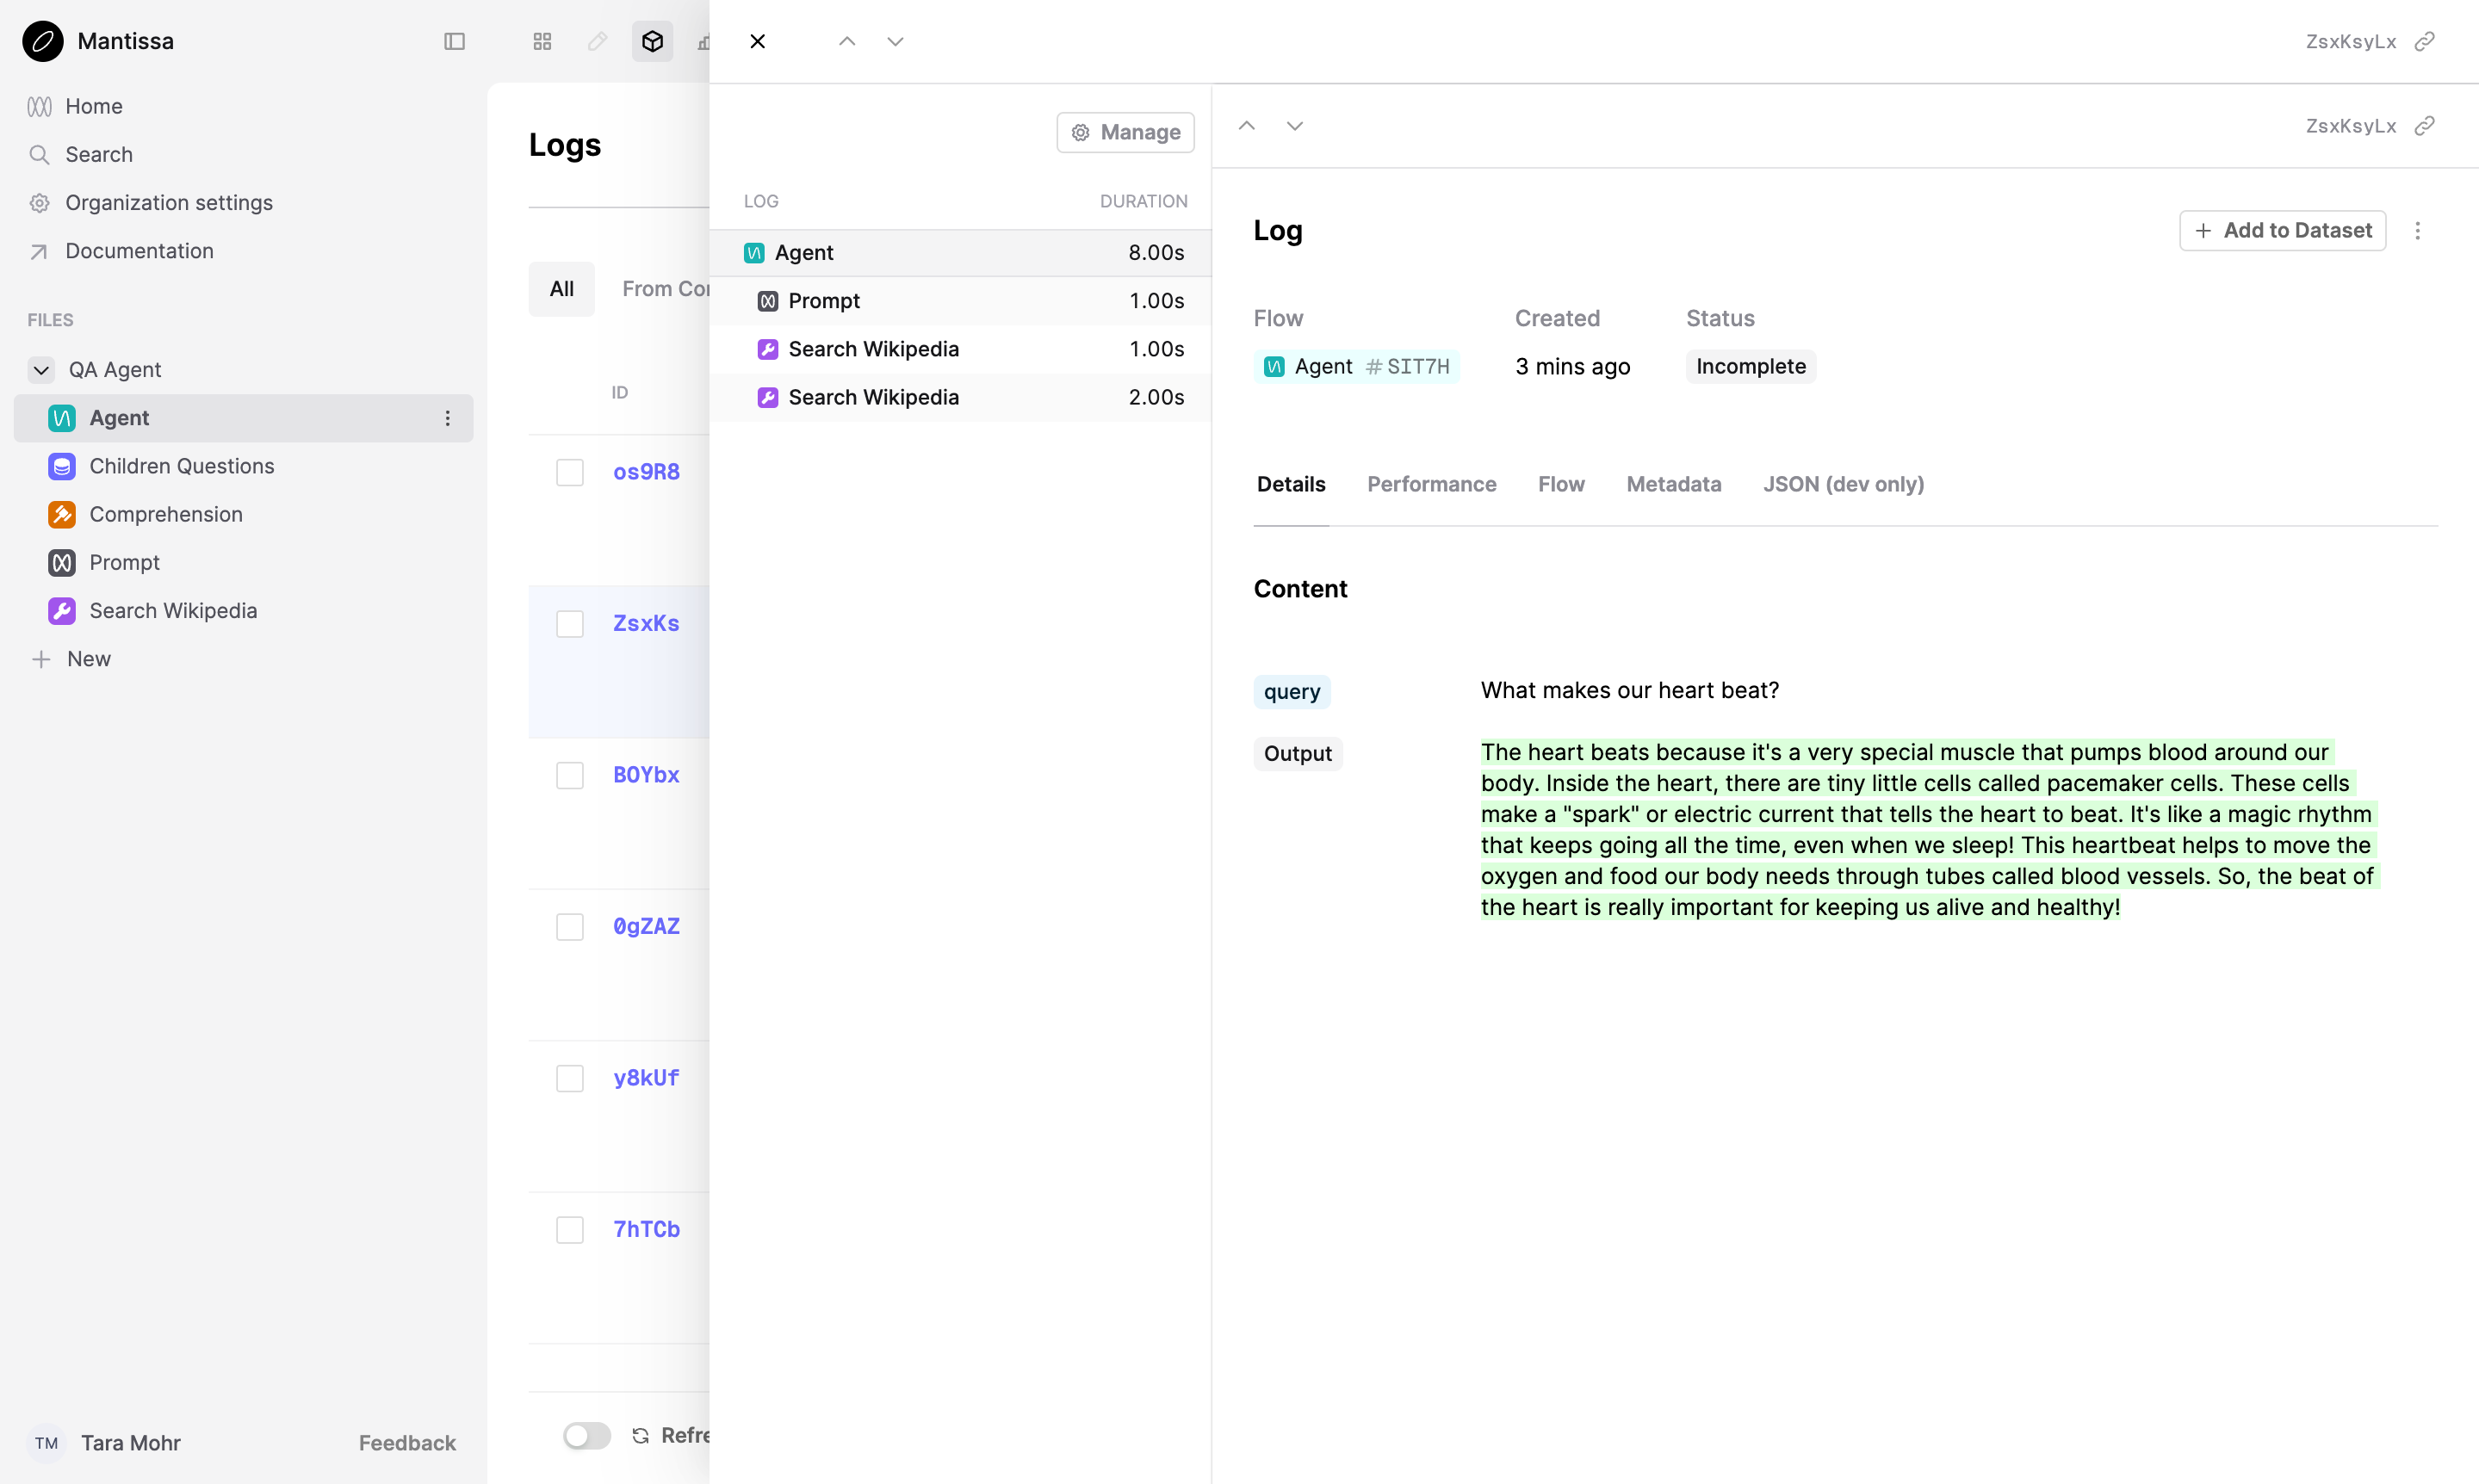
Task: Switch to the Metadata tab
Action: coord(1673,484)
